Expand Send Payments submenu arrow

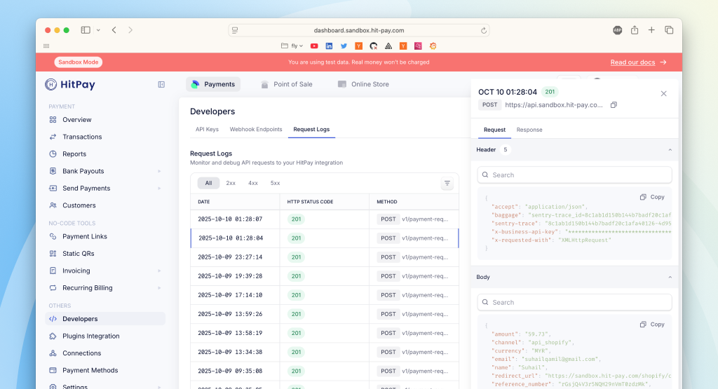tap(159, 188)
